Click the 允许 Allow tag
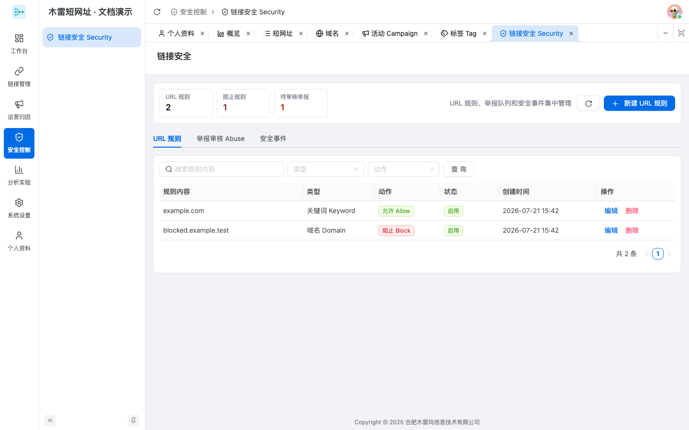 [396, 211]
